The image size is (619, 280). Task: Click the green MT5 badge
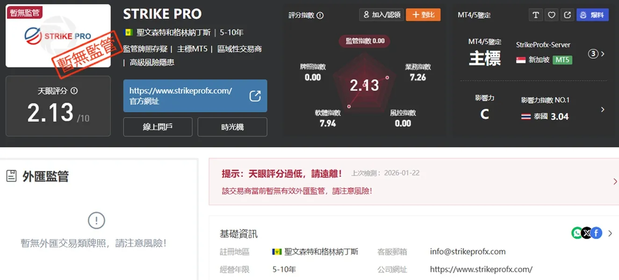tap(562, 60)
